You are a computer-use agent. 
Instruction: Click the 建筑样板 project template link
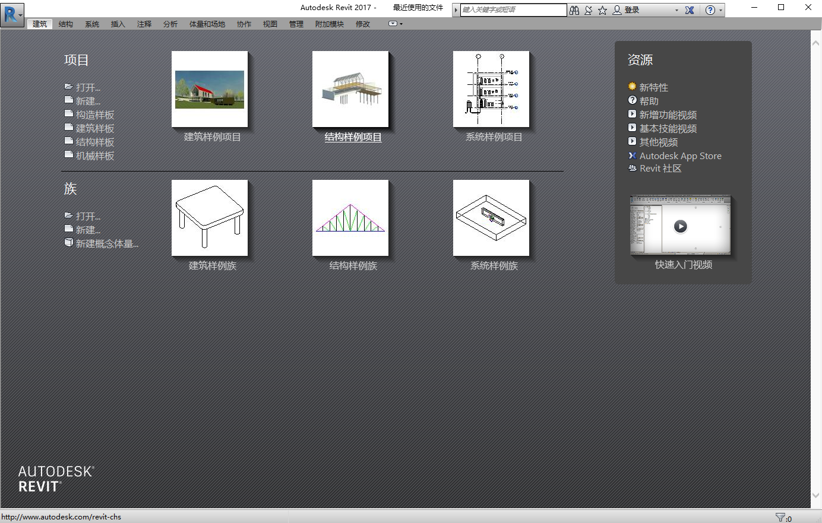(x=94, y=128)
